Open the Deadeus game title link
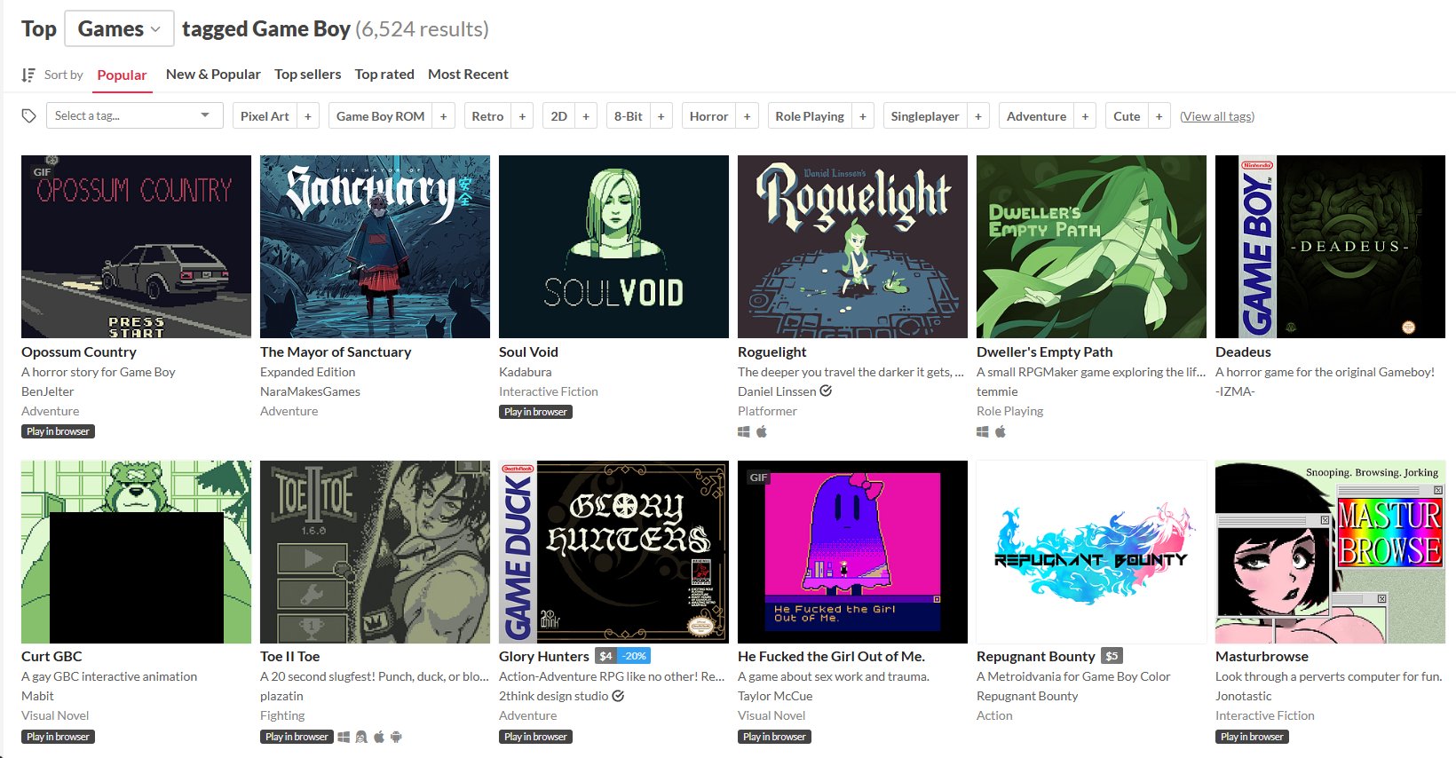This screenshot has height=758, width=1456. pos(1243,352)
